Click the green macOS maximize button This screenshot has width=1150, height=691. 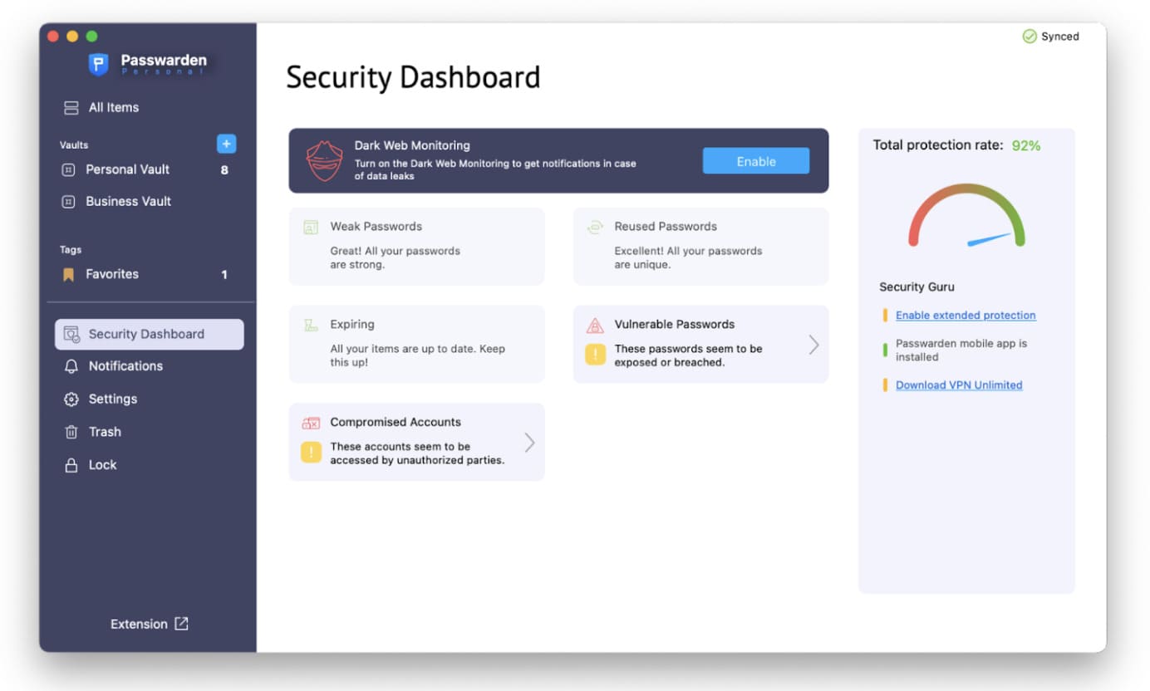[91, 37]
